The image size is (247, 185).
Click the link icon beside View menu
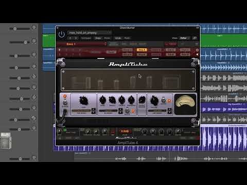(195, 38)
